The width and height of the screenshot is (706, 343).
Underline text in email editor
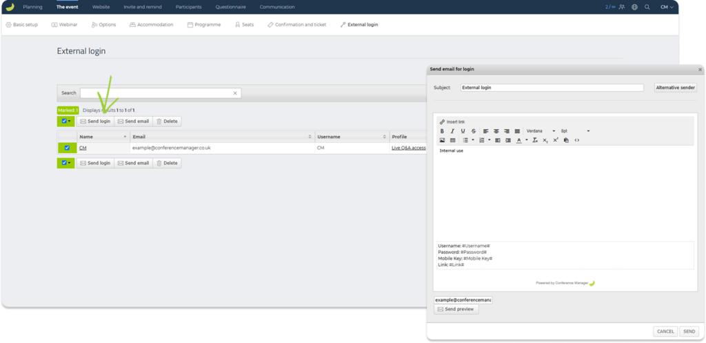point(463,131)
